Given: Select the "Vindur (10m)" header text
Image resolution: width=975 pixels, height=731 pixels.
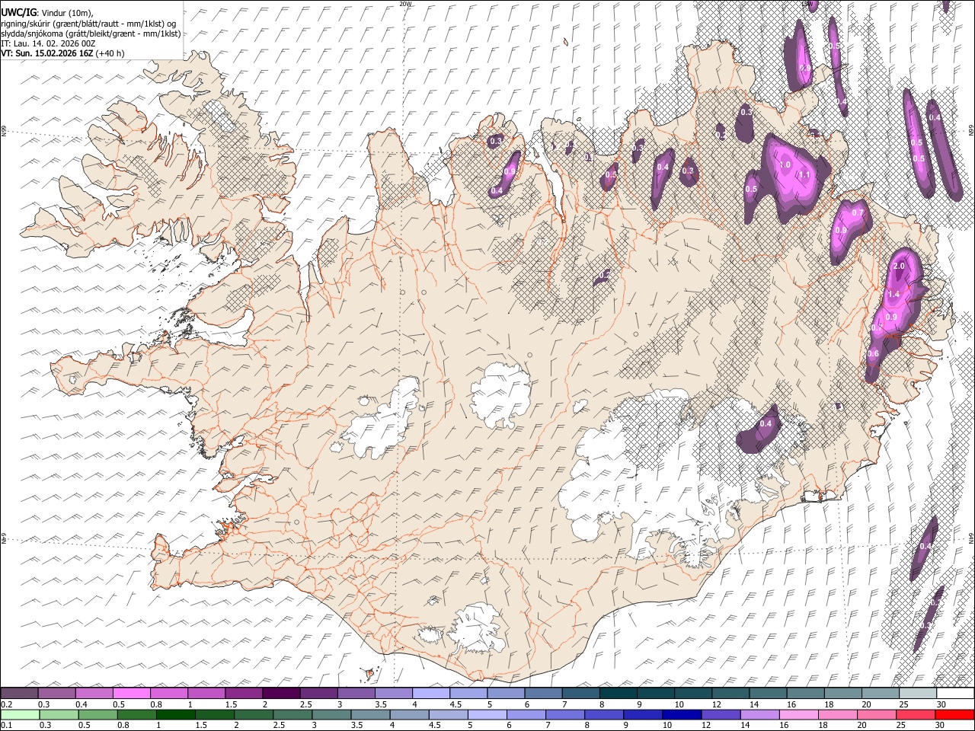Looking at the screenshot, I should (66, 12).
